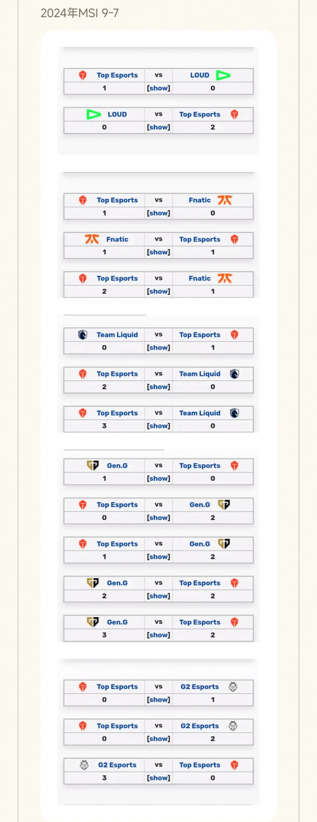Expand [show] for Gen.G 3-2 Top Esports
Viewport: 317px width, 822px height.
coord(158,635)
